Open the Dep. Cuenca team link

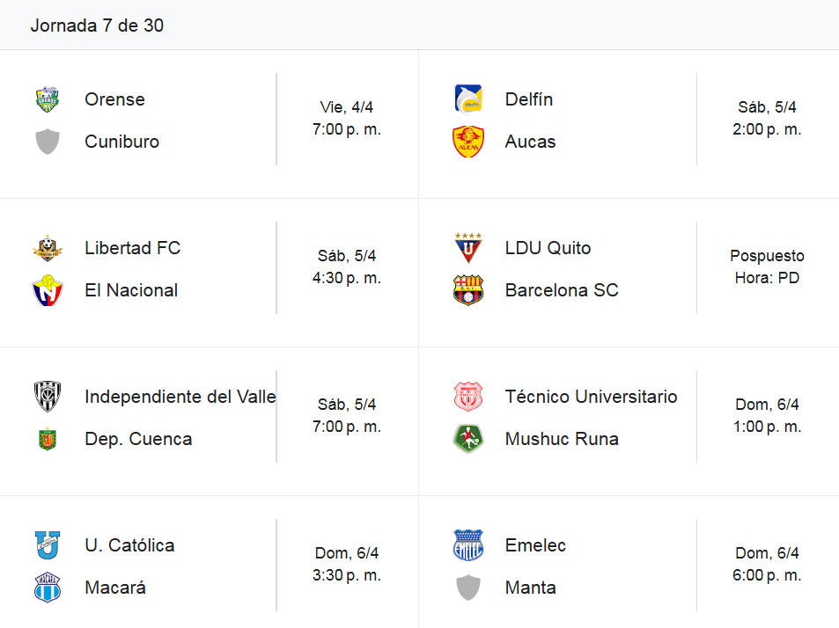coord(138,439)
